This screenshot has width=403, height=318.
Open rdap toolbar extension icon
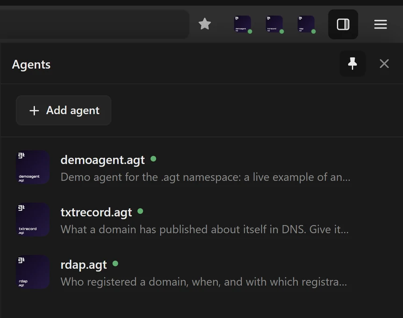pos(306,24)
